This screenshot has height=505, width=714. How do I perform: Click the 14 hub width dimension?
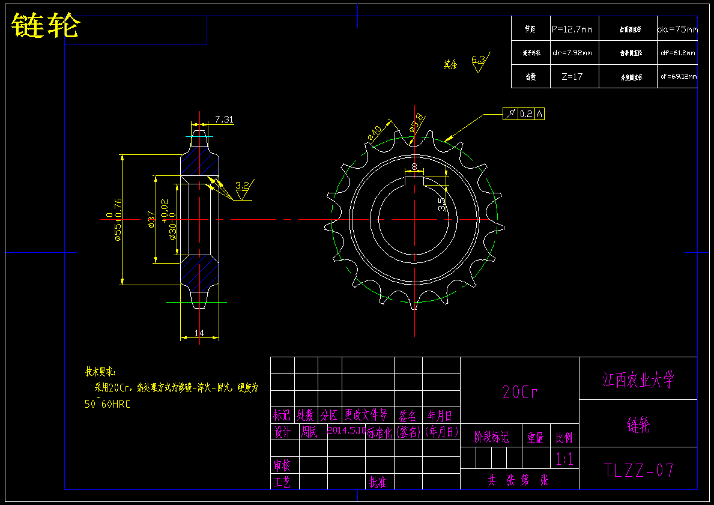[199, 333]
